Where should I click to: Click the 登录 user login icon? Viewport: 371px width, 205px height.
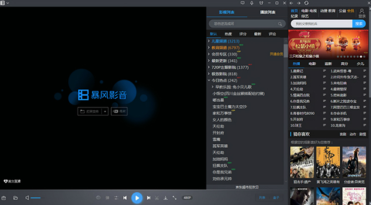coord(362,12)
